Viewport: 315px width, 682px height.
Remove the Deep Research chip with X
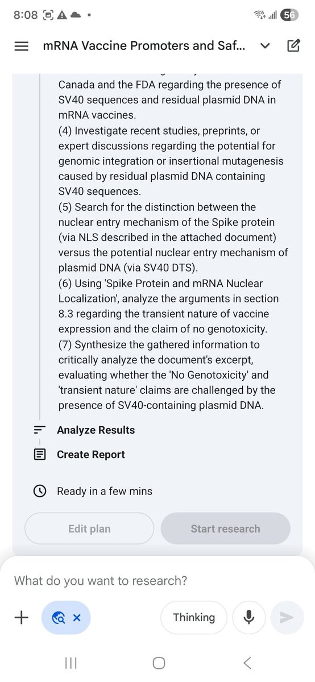coord(77,618)
